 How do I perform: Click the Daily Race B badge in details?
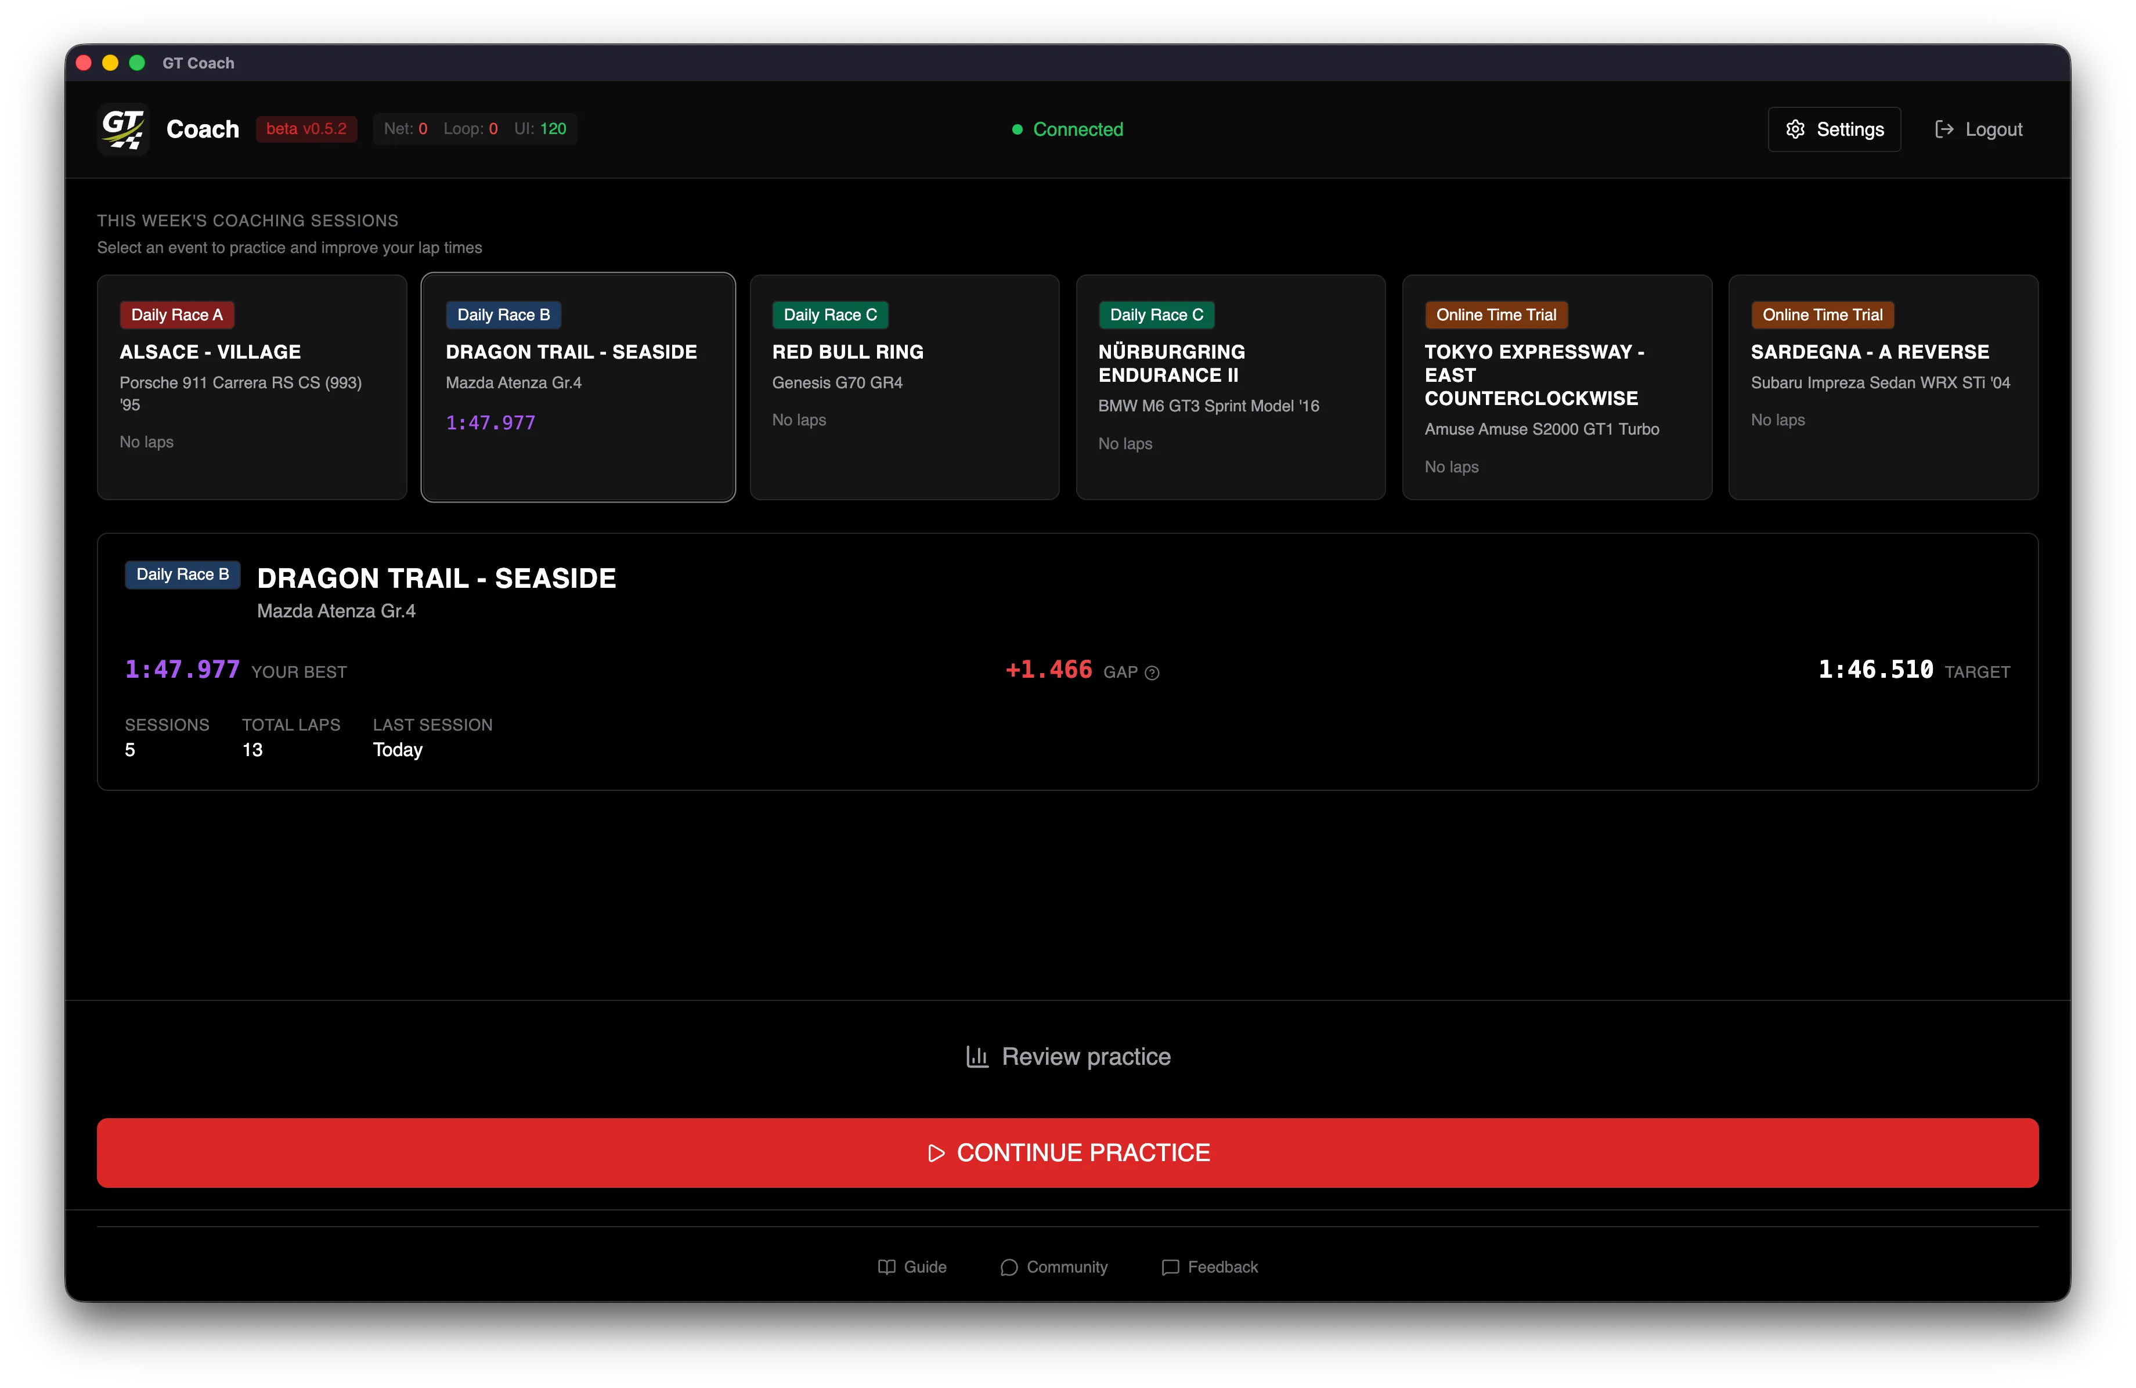point(182,574)
